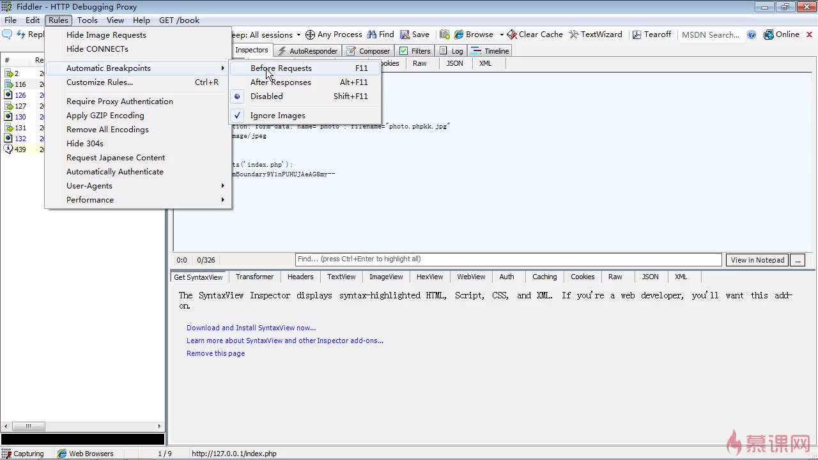
Task: Expand User-Agents submenu
Action: (138, 185)
